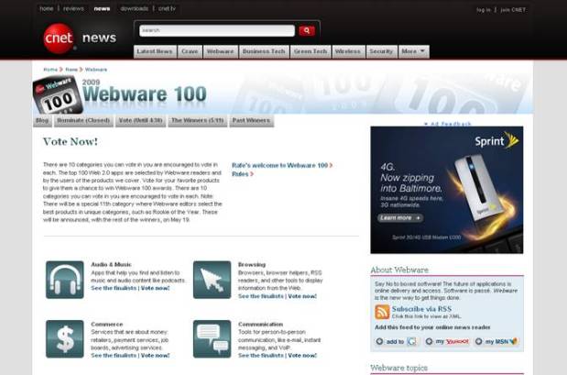See the finalists for Commerce

114,356
